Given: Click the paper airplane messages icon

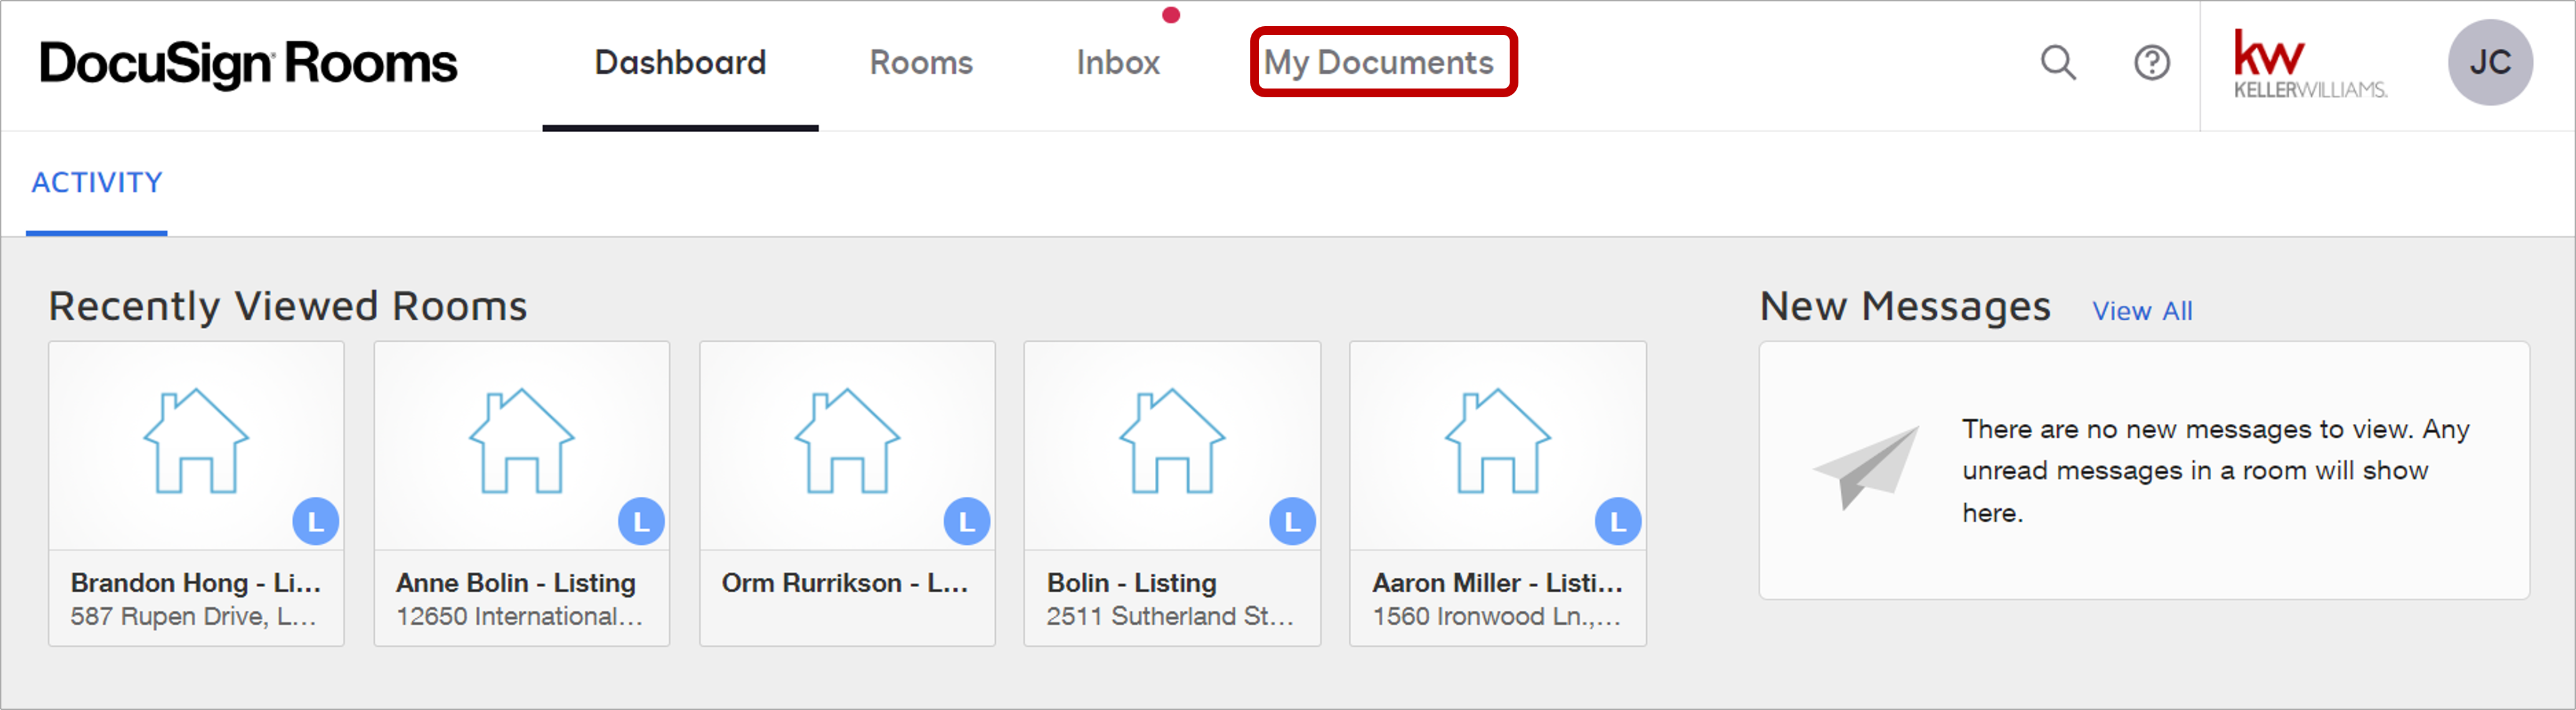Looking at the screenshot, I should click(x=1866, y=467).
